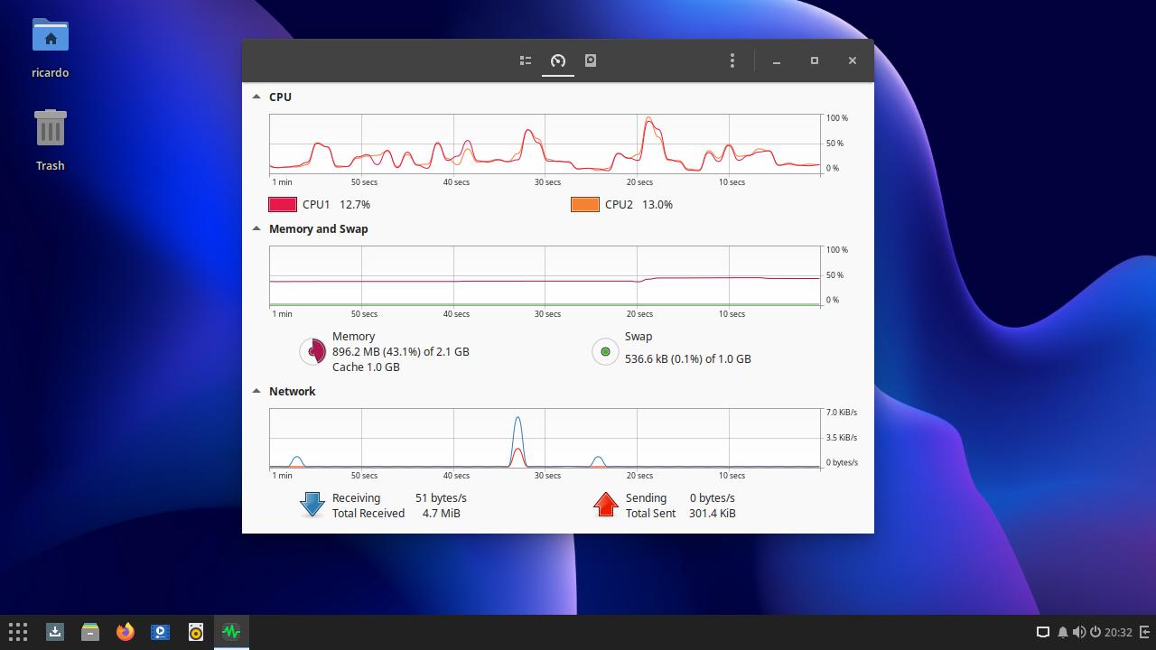Click the Network history graph
Image resolution: width=1156 pixels, height=650 pixels.
coord(545,439)
